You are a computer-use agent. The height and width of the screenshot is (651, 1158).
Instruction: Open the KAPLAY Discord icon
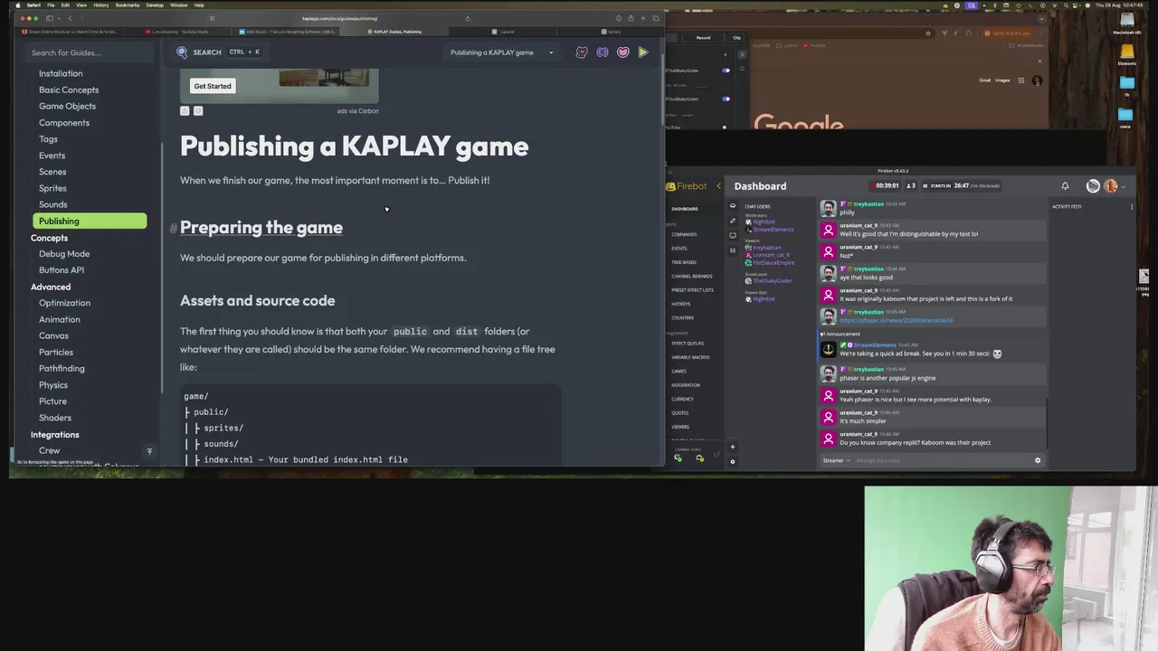[603, 52]
